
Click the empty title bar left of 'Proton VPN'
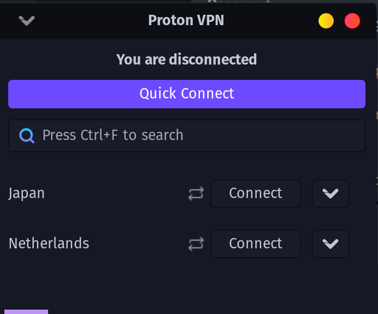click(x=87, y=21)
